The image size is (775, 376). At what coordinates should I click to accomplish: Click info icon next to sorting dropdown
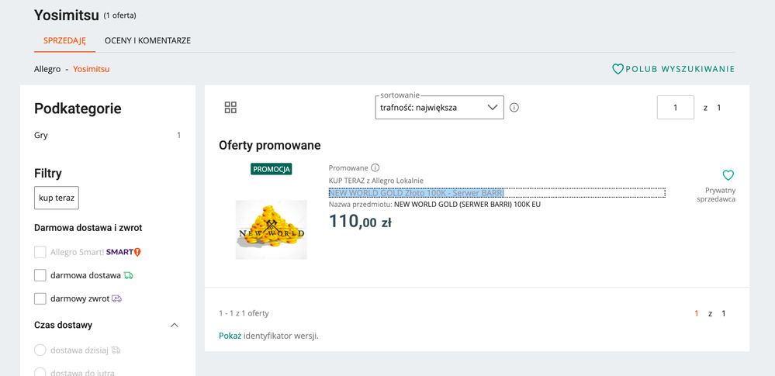point(514,107)
